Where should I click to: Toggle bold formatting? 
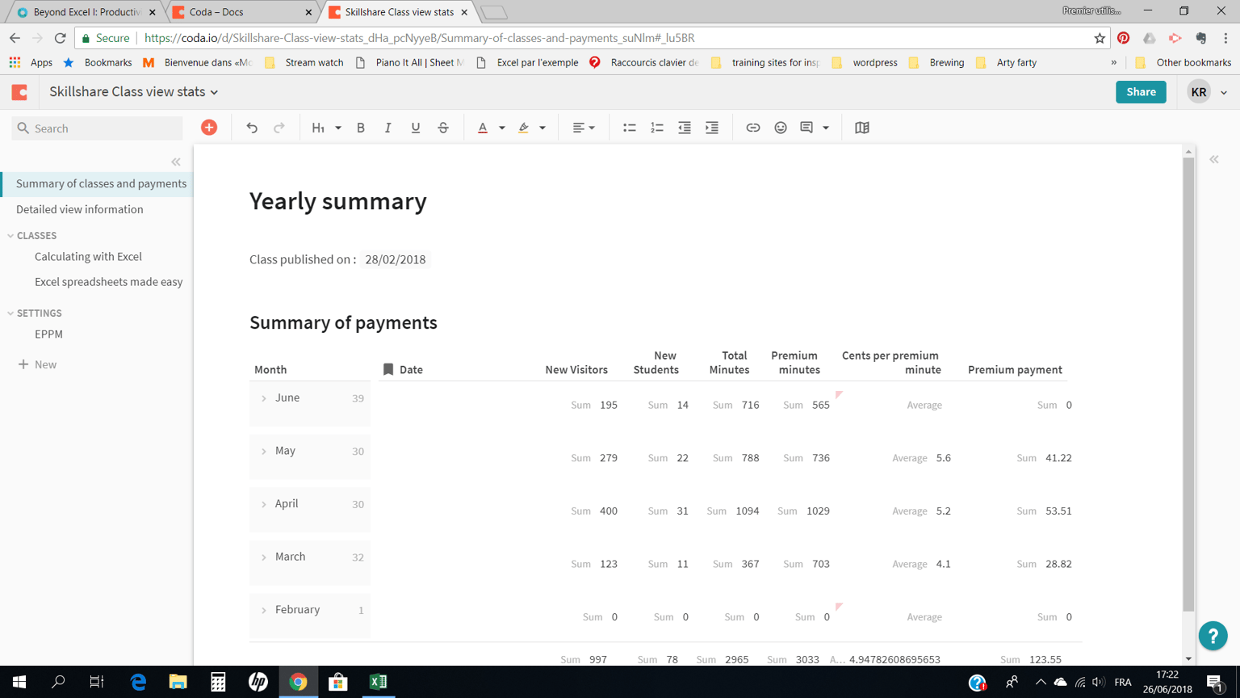click(x=361, y=128)
